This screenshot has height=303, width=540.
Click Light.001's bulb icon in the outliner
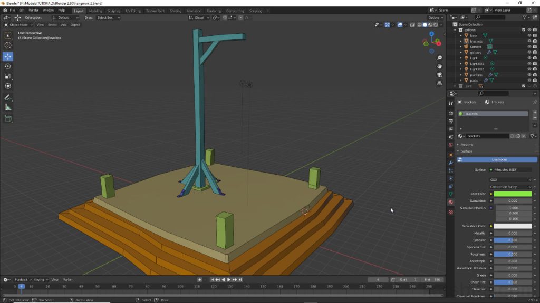[x=467, y=63]
